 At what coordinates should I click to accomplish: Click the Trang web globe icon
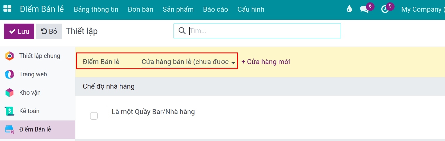(10, 74)
